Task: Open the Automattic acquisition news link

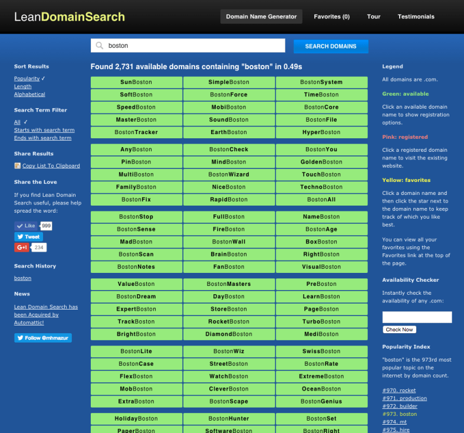Action: pyautogui.click(x=46, y=315)
